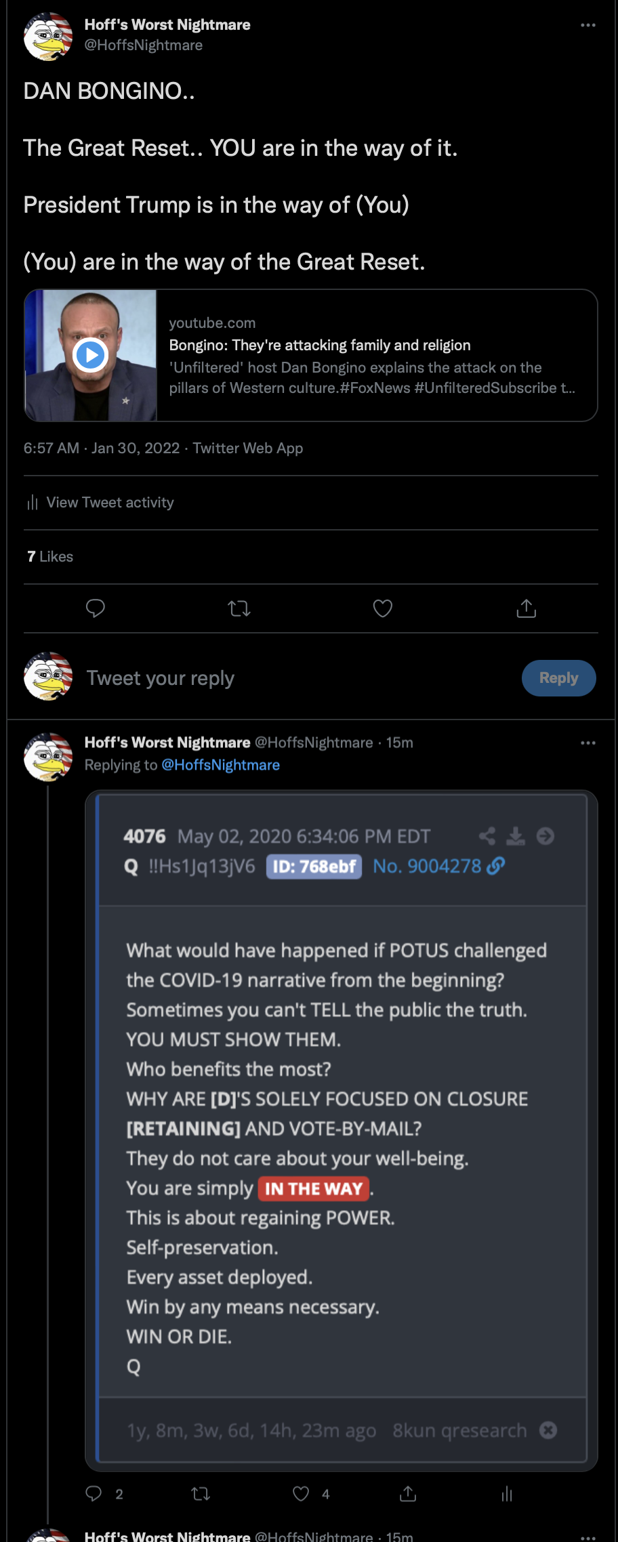View analytics icon on reply tweet
The height and width of the screenshot is (1542, 618).
click(x=507, y=1494)
